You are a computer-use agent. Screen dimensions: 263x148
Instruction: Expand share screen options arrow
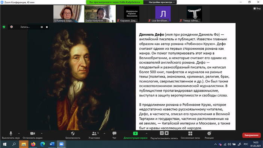[x=147, y=134]
